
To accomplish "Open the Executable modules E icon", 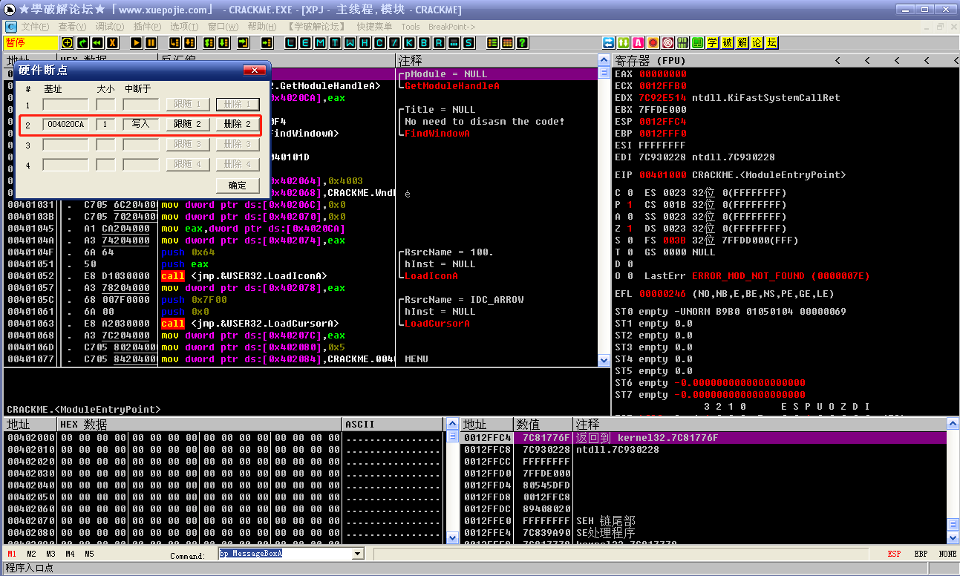I will point(305,43).
